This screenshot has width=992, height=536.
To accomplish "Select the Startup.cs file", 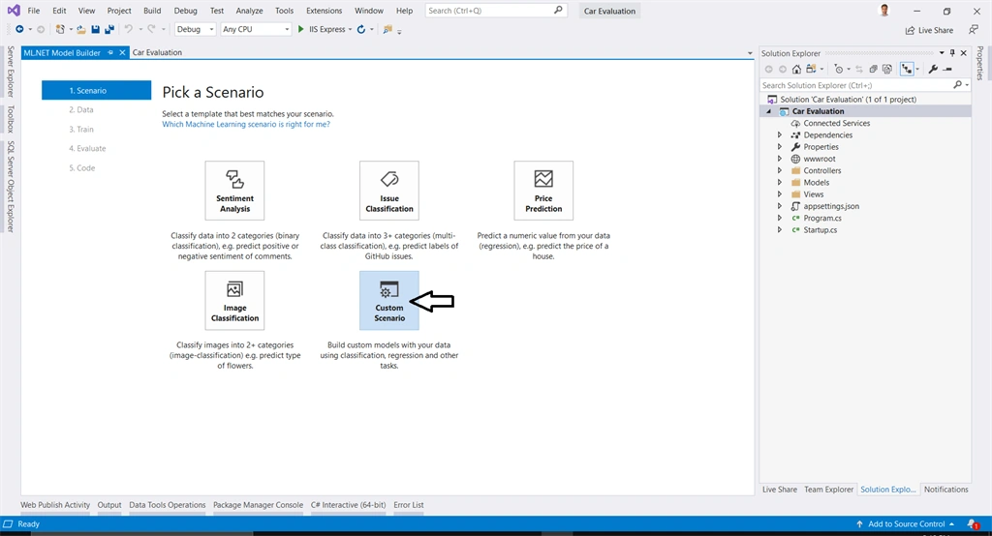I will [820, 230].
